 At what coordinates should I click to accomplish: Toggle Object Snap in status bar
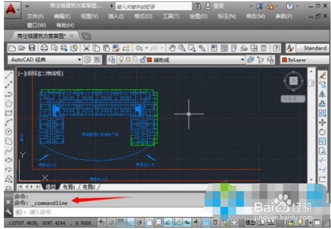(x=149, y=222)
